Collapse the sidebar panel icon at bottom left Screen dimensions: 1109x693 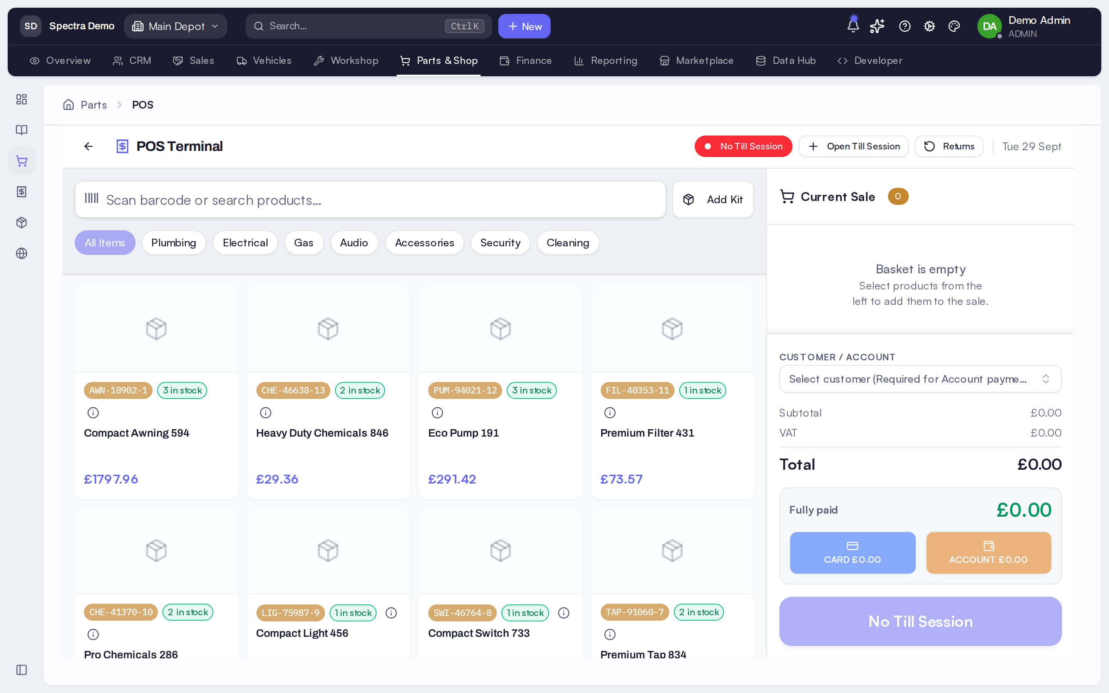(22, 670)
